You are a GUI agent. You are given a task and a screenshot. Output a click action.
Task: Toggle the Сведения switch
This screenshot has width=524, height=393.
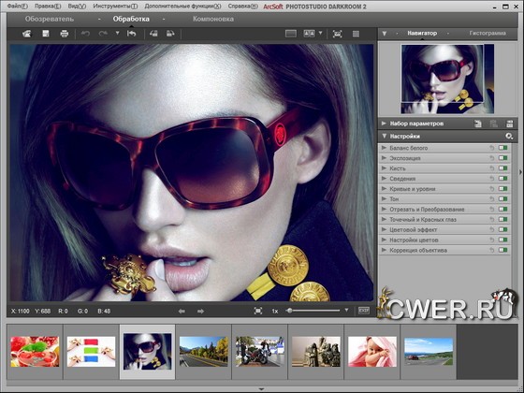point(503,179)
